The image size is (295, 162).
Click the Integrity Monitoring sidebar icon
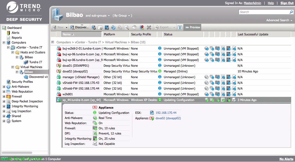pos(8,106)
